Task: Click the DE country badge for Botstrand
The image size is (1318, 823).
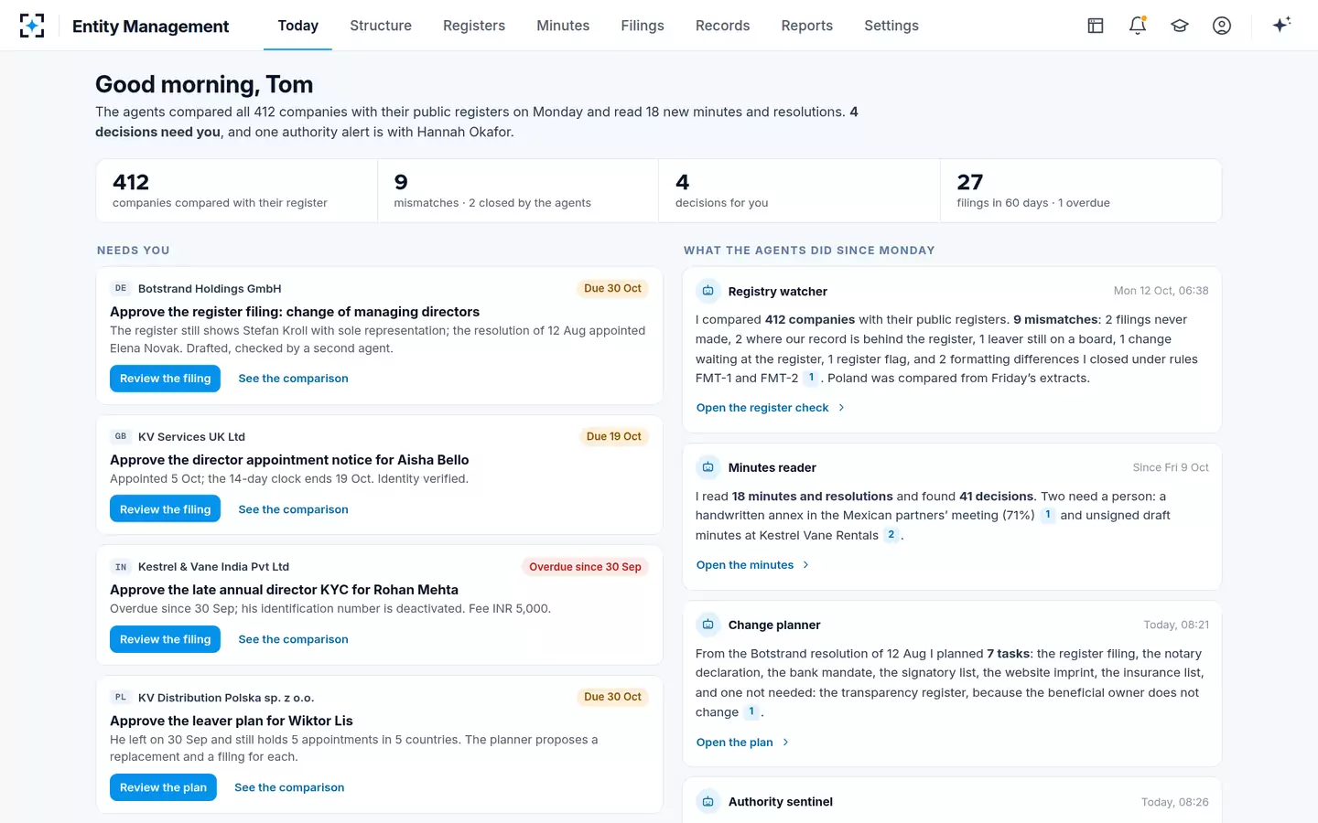Action: point(121,288)
